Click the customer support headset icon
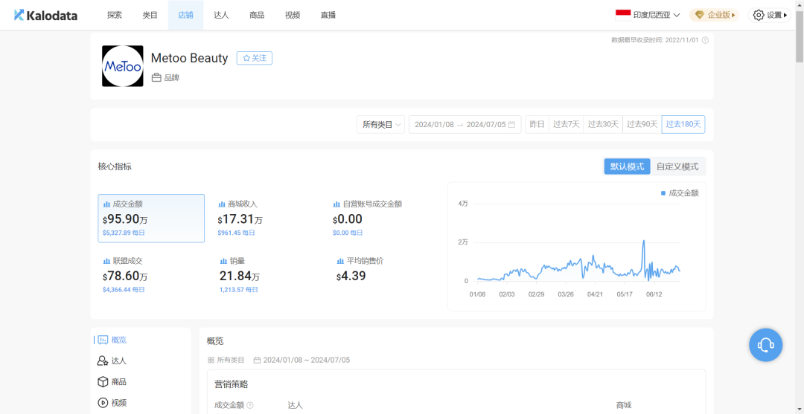This screenshot has height=414, width=804. pos(765,345)
